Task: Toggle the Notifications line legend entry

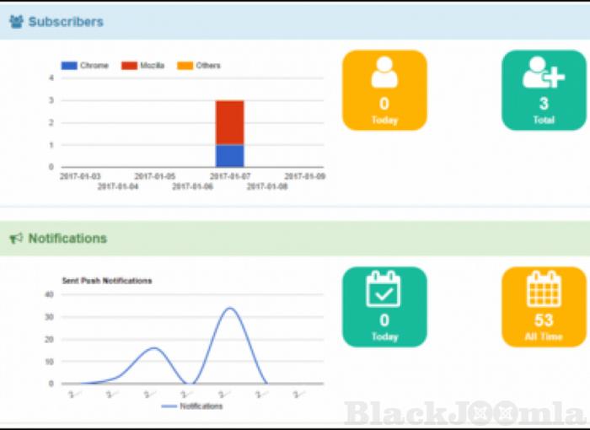Action: [192, 406]
